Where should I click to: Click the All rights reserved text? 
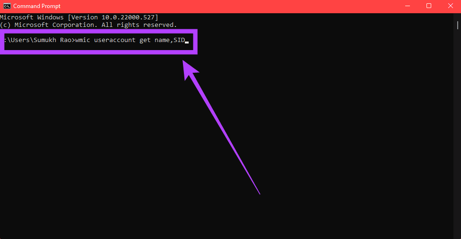(x=139, y=25)
